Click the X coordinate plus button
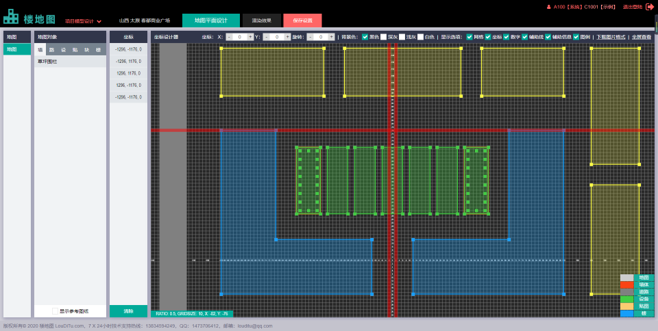Screen dimensions: 658x331 pos(249,37)
